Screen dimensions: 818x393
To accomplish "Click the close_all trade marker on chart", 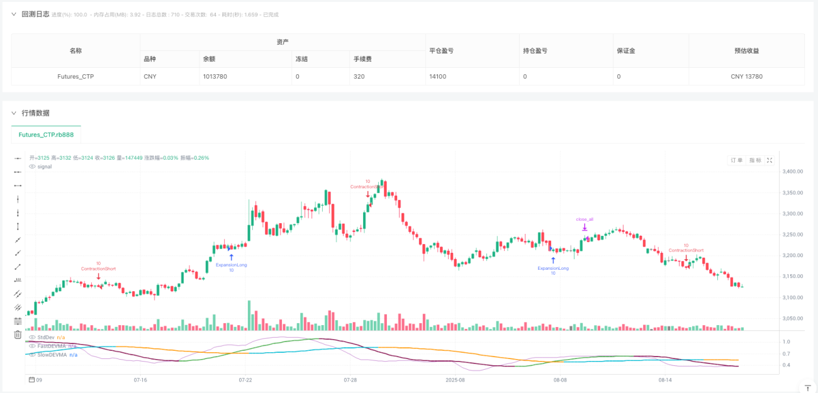I will click(x=584, y=228).
